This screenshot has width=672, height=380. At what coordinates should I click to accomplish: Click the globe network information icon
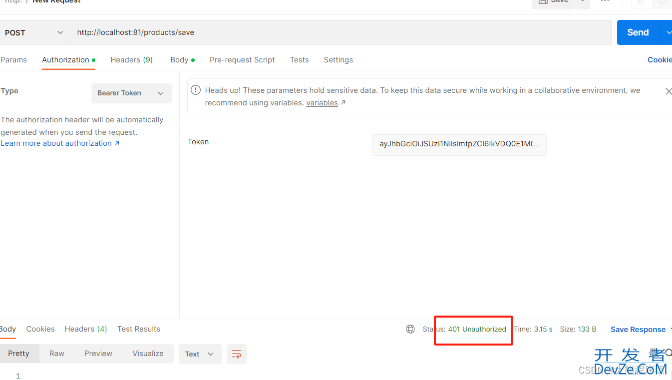[x=410, y=329]
